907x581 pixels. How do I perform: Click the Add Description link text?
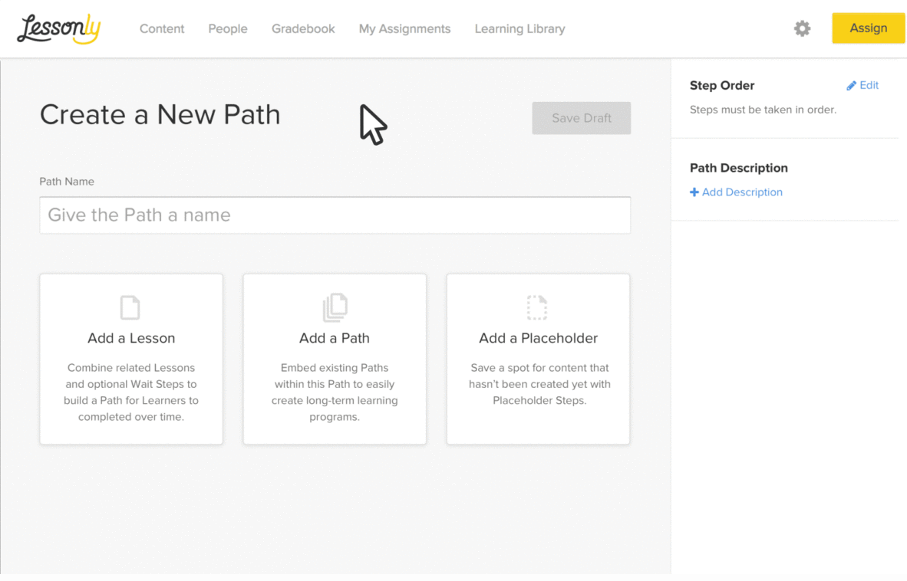click(742, 192)
